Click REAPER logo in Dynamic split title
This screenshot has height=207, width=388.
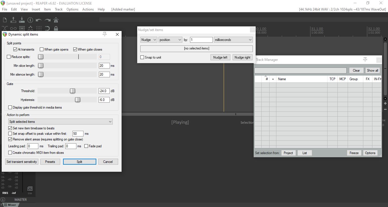(5, 34)
